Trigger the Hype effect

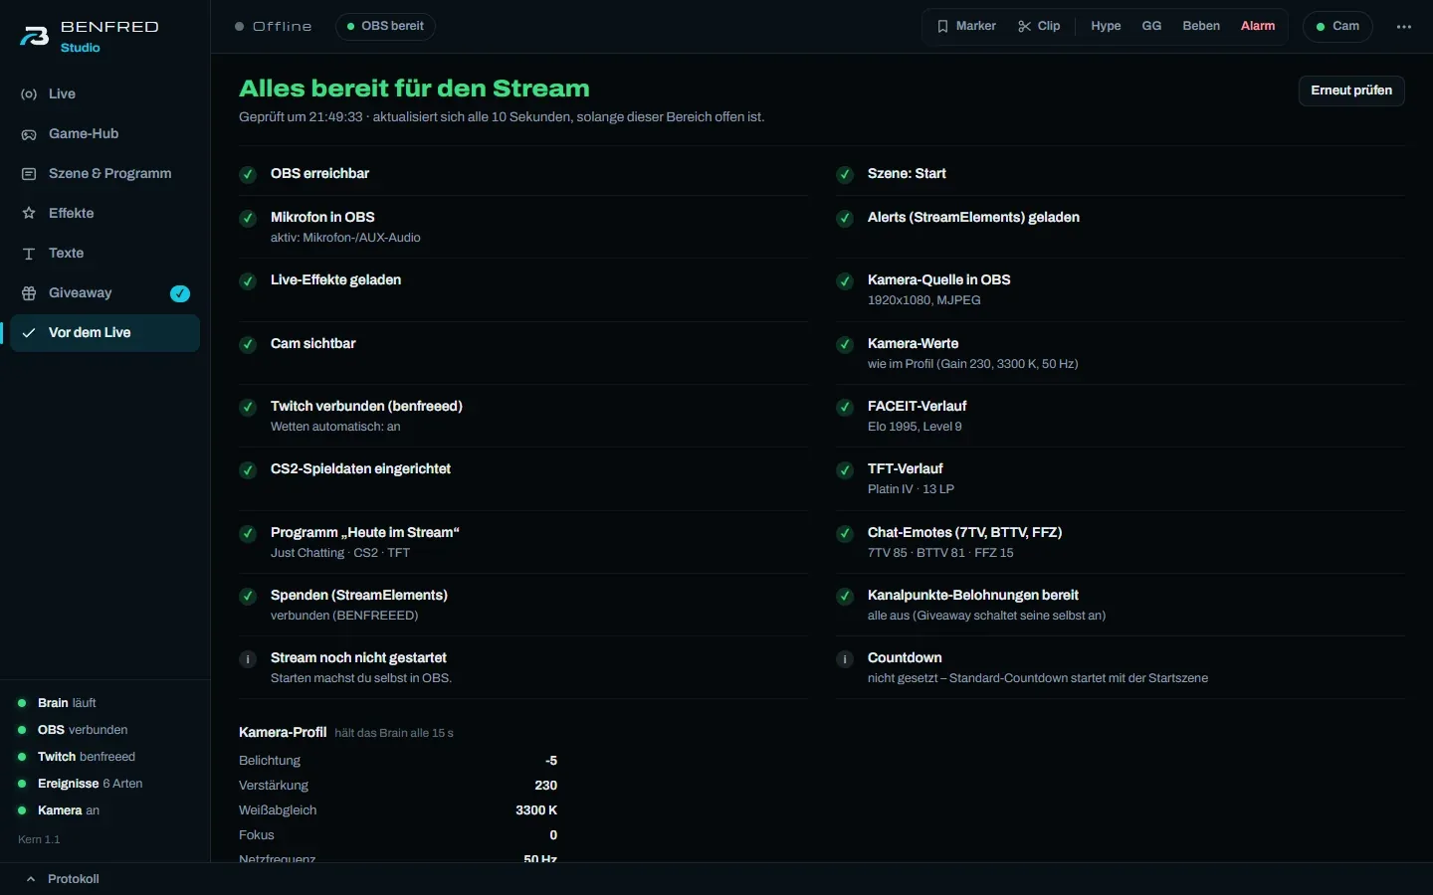point(1106,26)
